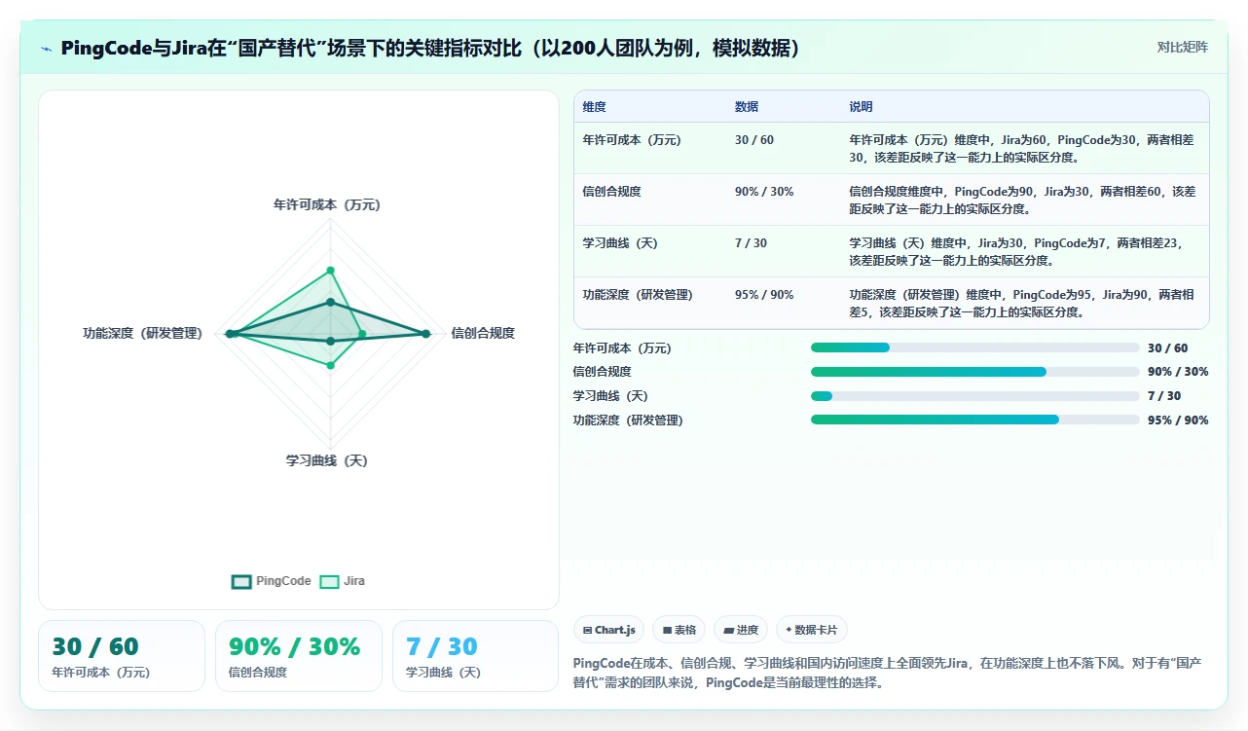Click the 信创合规度 label beside progress bar
Screen dimensions: 1248x731
(602, 372)
